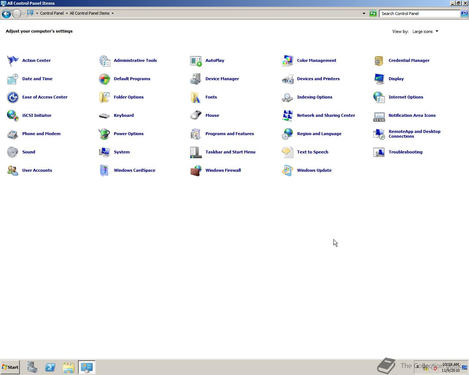Viewport: 469px width, 375px height.
Task: Open the Device Manager icon
Action: tap(196, 79)
